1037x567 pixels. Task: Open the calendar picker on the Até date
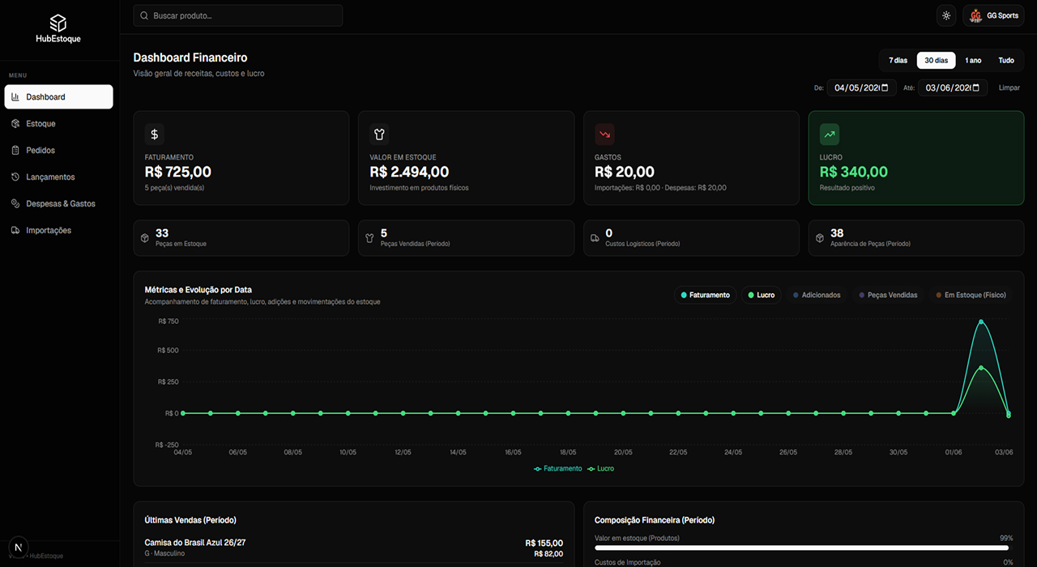click(x=976, y=88)
